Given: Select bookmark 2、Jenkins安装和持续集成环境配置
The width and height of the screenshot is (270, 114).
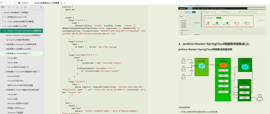Looking at the screenshot, I should 19,22.
